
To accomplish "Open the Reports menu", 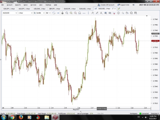I will tap(18, 5).
